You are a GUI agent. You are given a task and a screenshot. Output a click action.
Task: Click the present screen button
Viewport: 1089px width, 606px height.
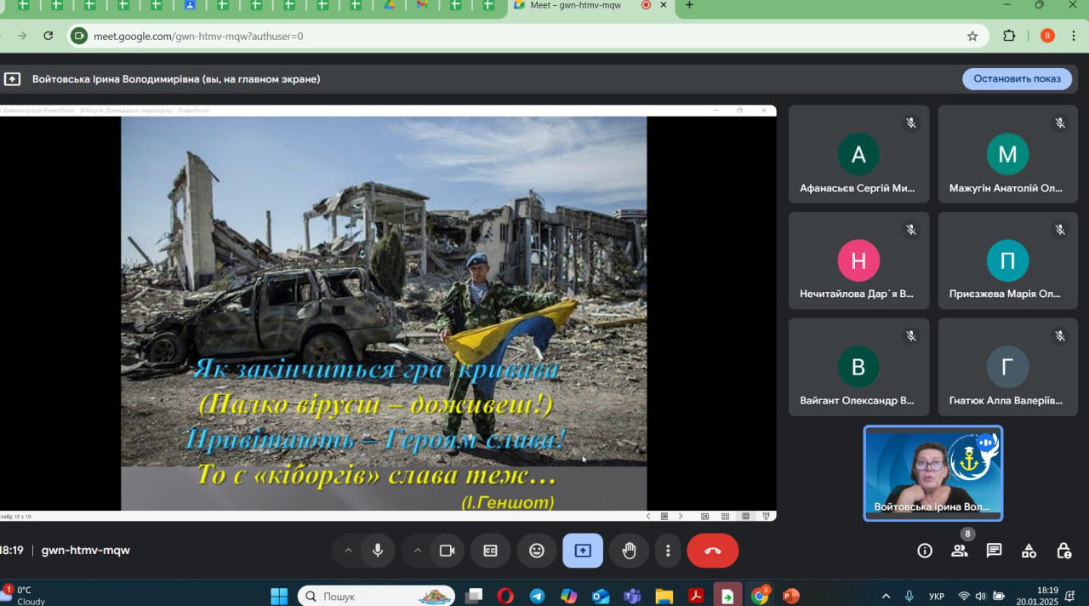(583, 551)
